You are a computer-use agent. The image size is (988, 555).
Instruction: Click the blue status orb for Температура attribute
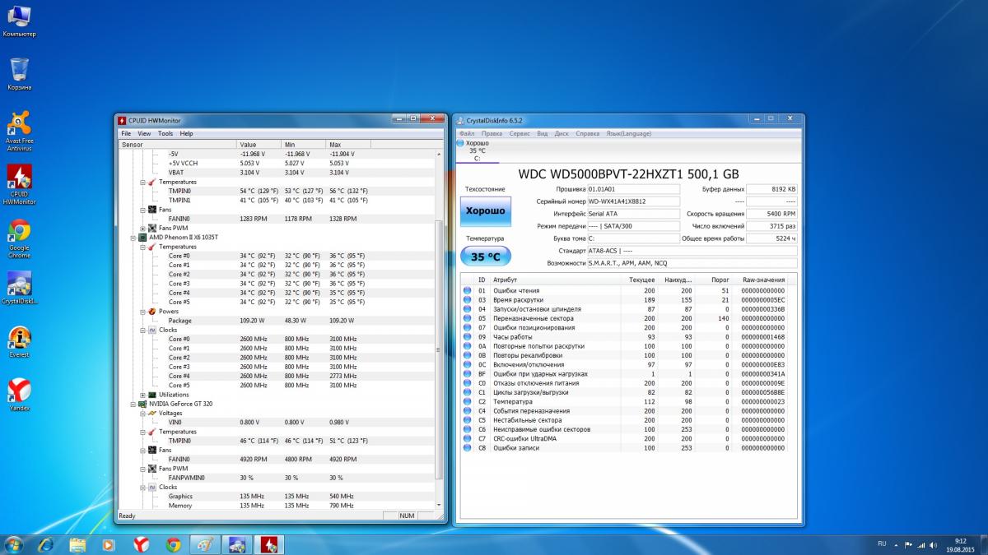click(x=468, y=401)
